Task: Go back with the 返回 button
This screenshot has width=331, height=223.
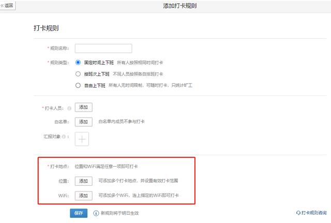Action: click(7, 5)
